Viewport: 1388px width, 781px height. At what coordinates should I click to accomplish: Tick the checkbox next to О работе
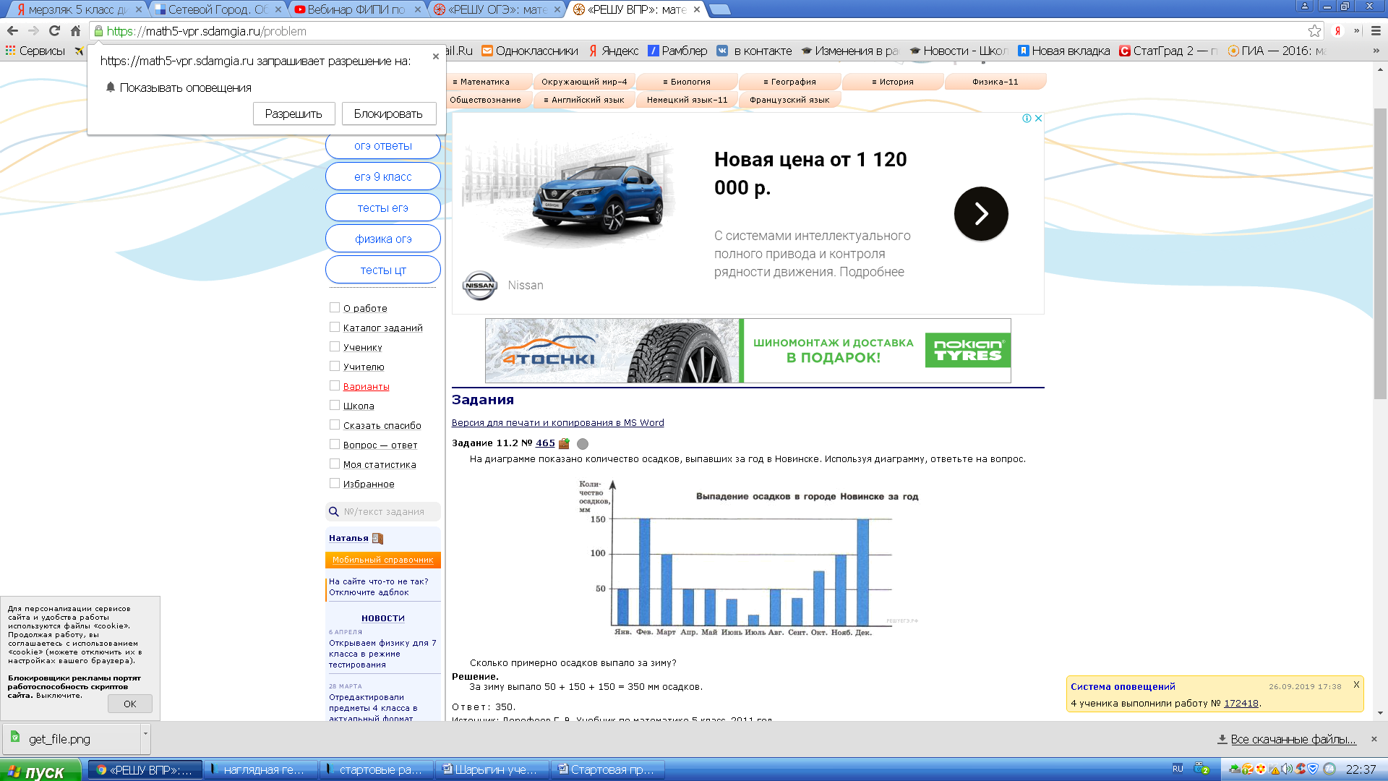pos(335,307)
